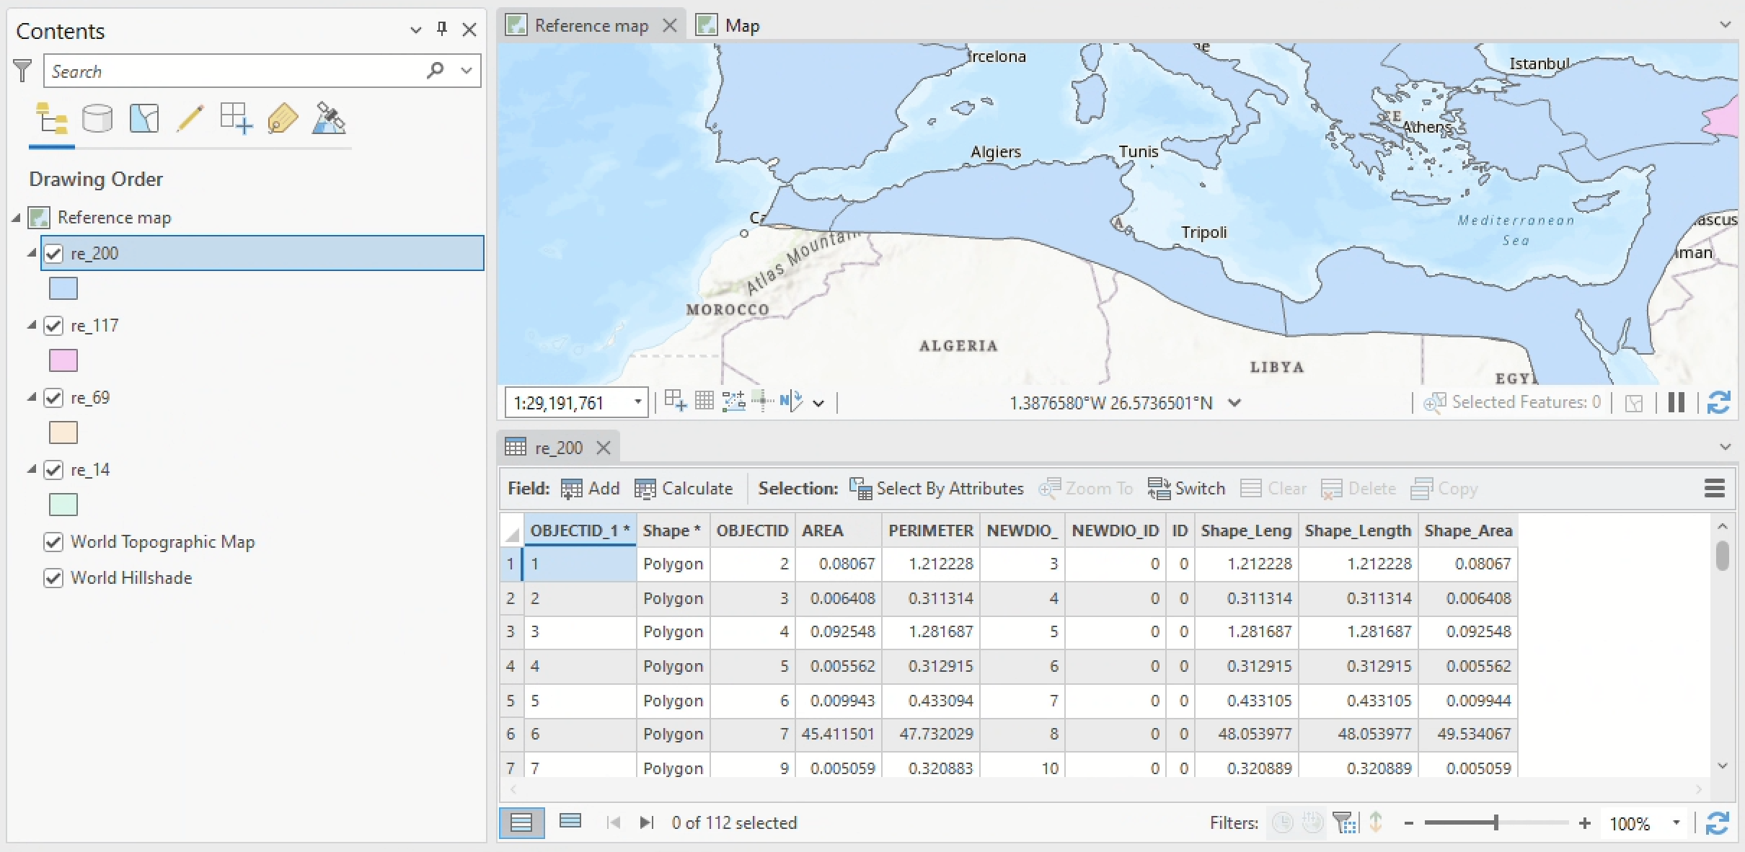1745x852 pixels.
Task: Collapse the re_14 layer legend
Action: [x=32, y=470]
